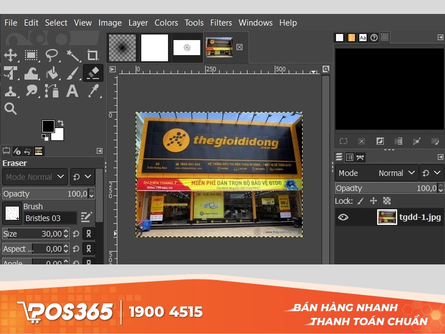Open the image menu at ruler corner
This screenshot has height=334, width=445.
(x=113, y=69)
